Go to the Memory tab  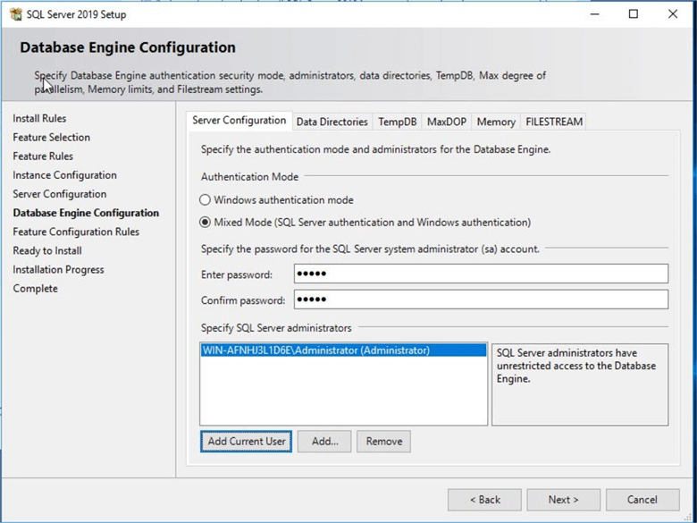(496, 122)
